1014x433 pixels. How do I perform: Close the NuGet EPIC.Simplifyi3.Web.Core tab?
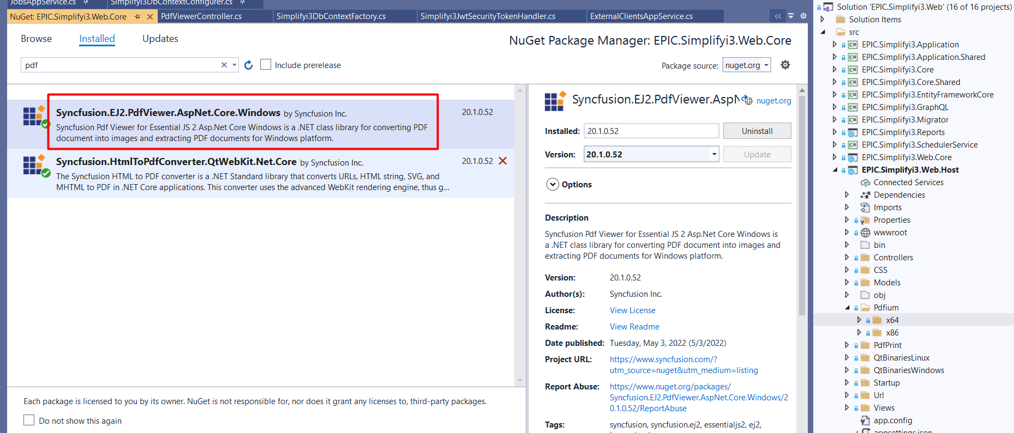click(150, 17)
